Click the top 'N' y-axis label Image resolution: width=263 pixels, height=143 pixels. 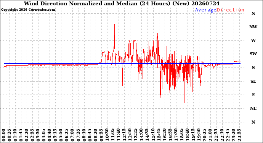point(253,13)
